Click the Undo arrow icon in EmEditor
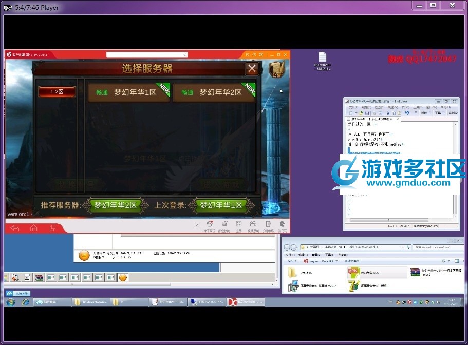 [407, 113]
